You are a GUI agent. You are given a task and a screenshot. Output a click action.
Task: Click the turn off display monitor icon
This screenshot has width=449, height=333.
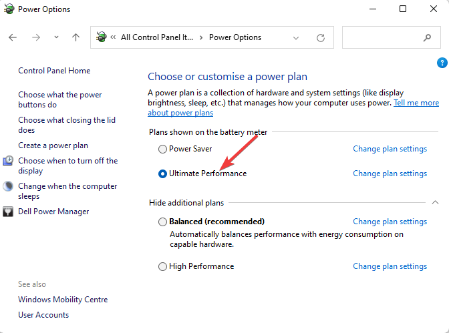coord(8,161)
